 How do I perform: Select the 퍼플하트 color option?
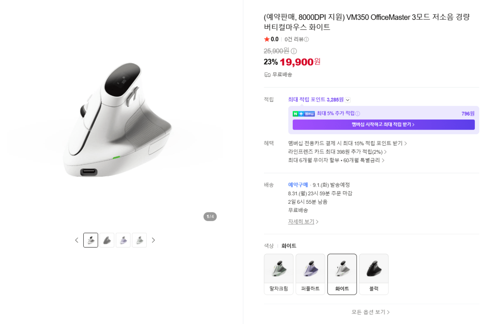tap(310, 274)
